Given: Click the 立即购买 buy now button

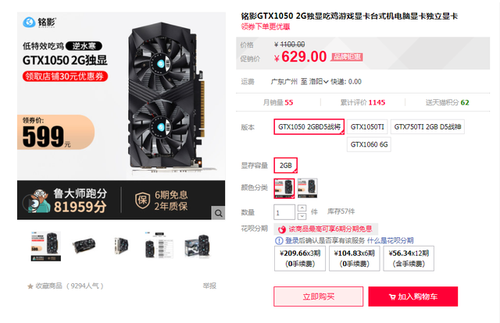Looking at the screenshot, I should (x=318, y=296).
